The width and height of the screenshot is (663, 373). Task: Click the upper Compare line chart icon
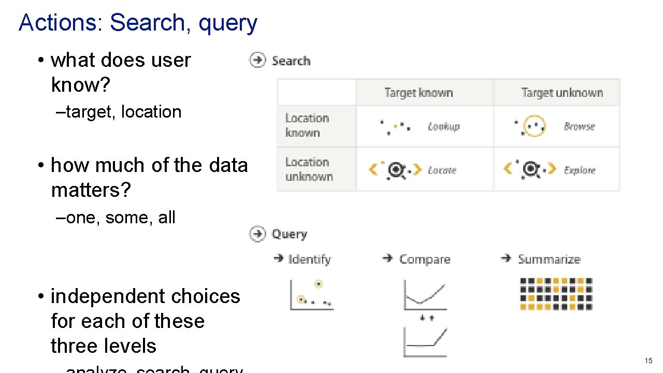tap(425, 296)
